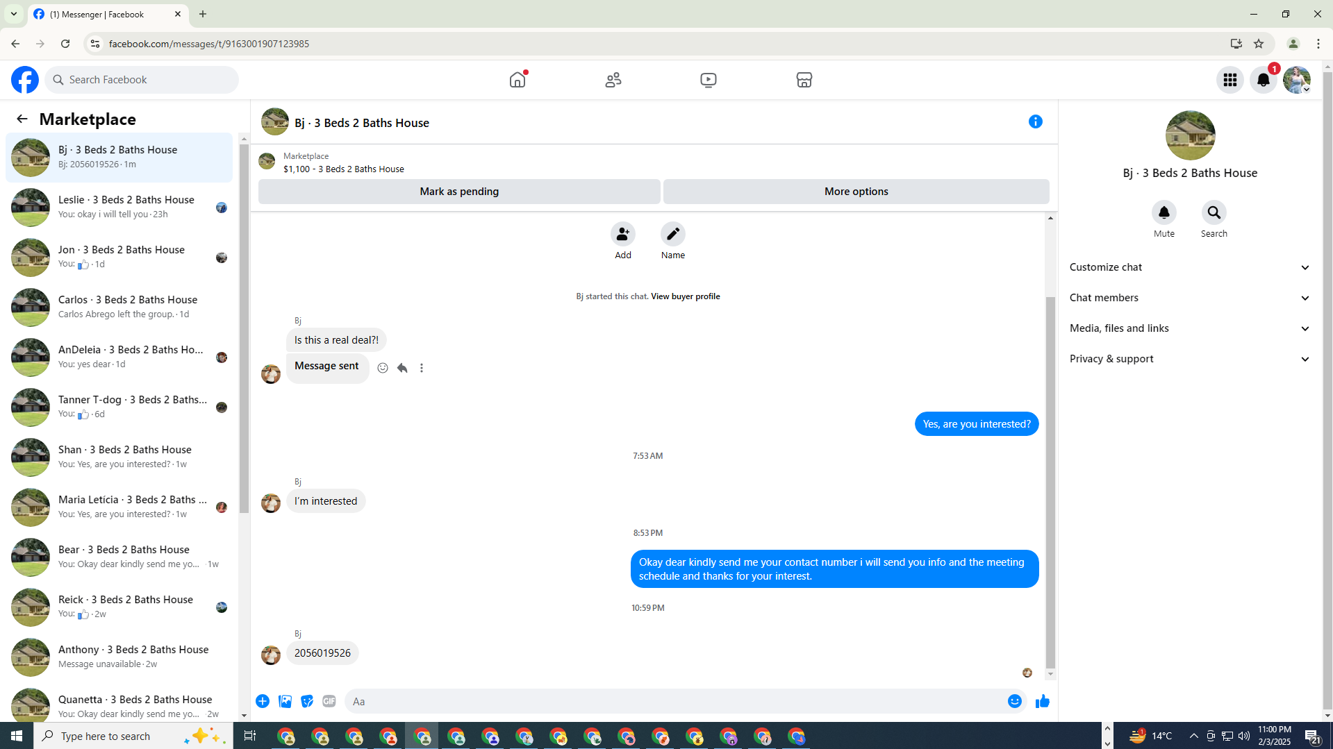Open the Marketplace storefront icon
The width and height of the screenshot is (1333, 749).
804,80
